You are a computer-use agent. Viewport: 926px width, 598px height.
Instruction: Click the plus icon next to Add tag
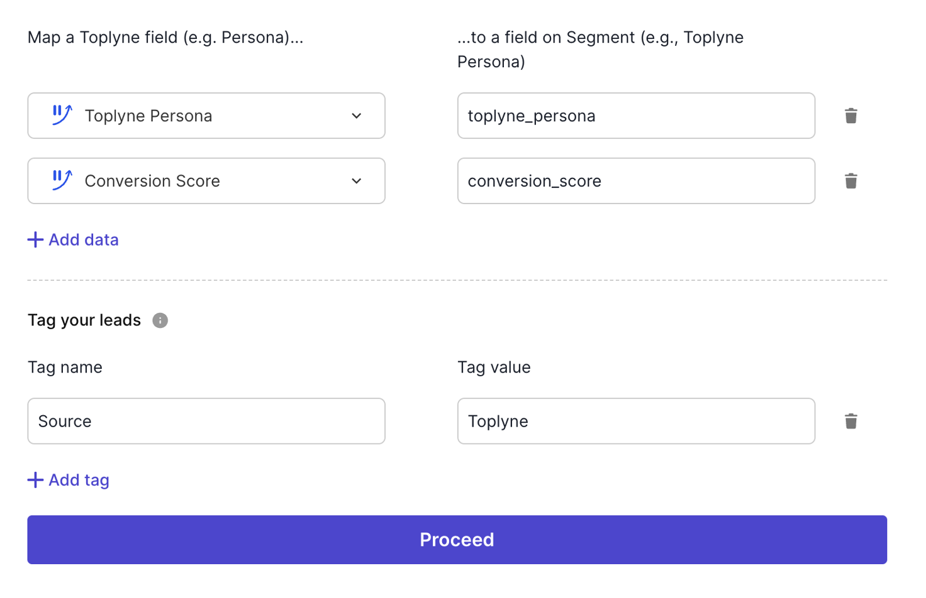click(35, 480)
